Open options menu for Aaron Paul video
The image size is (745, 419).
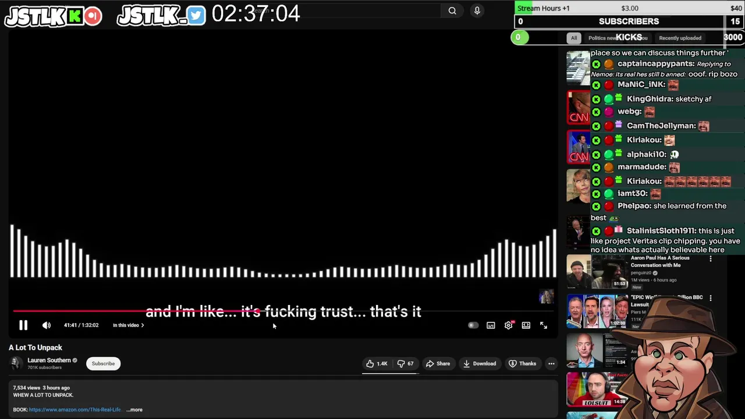point(710,258)
